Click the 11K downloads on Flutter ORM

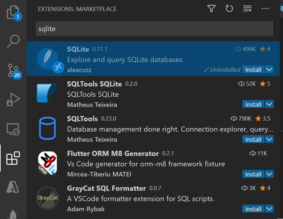click(x=258, y=153)
